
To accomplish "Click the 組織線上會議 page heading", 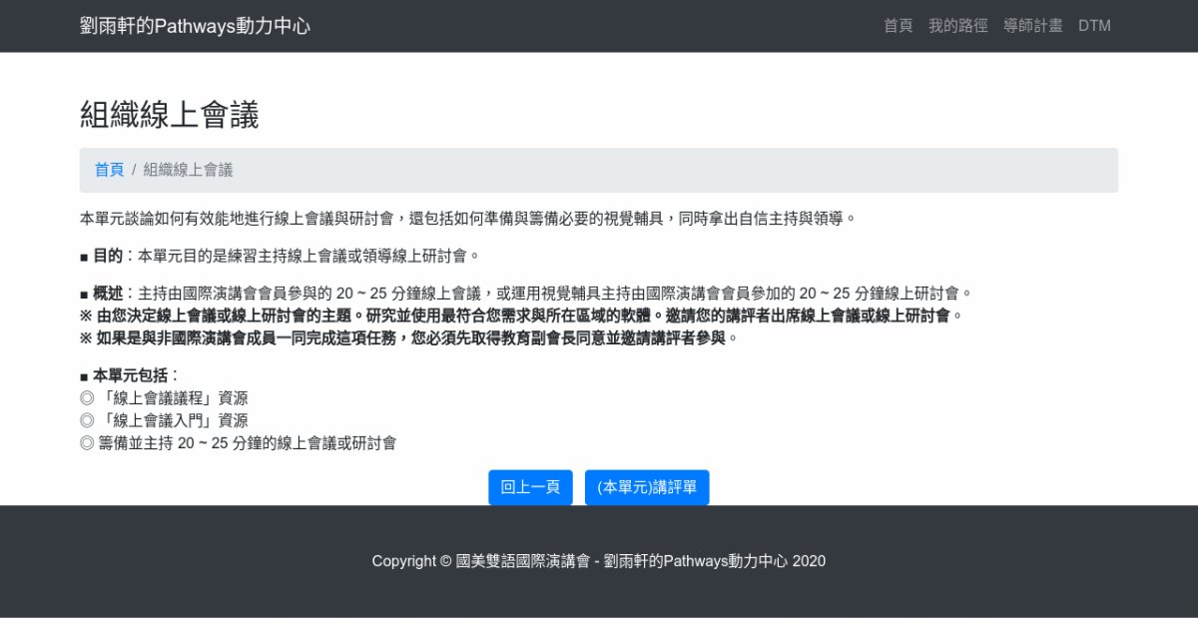I will [x=169, y=115].
